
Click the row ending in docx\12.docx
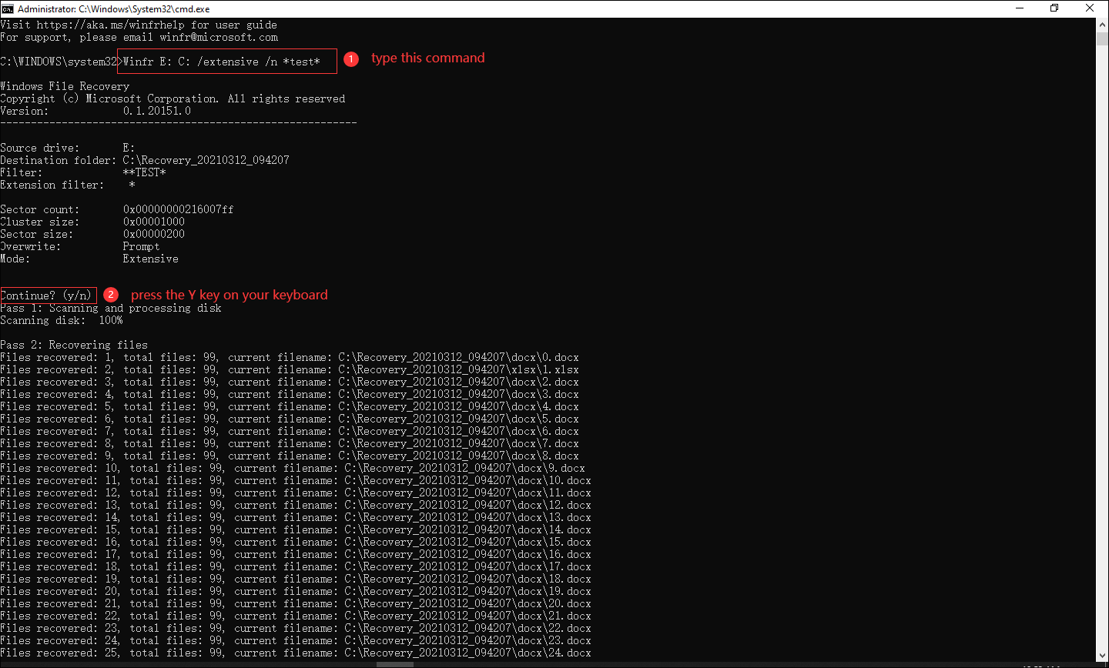[296, 505]
